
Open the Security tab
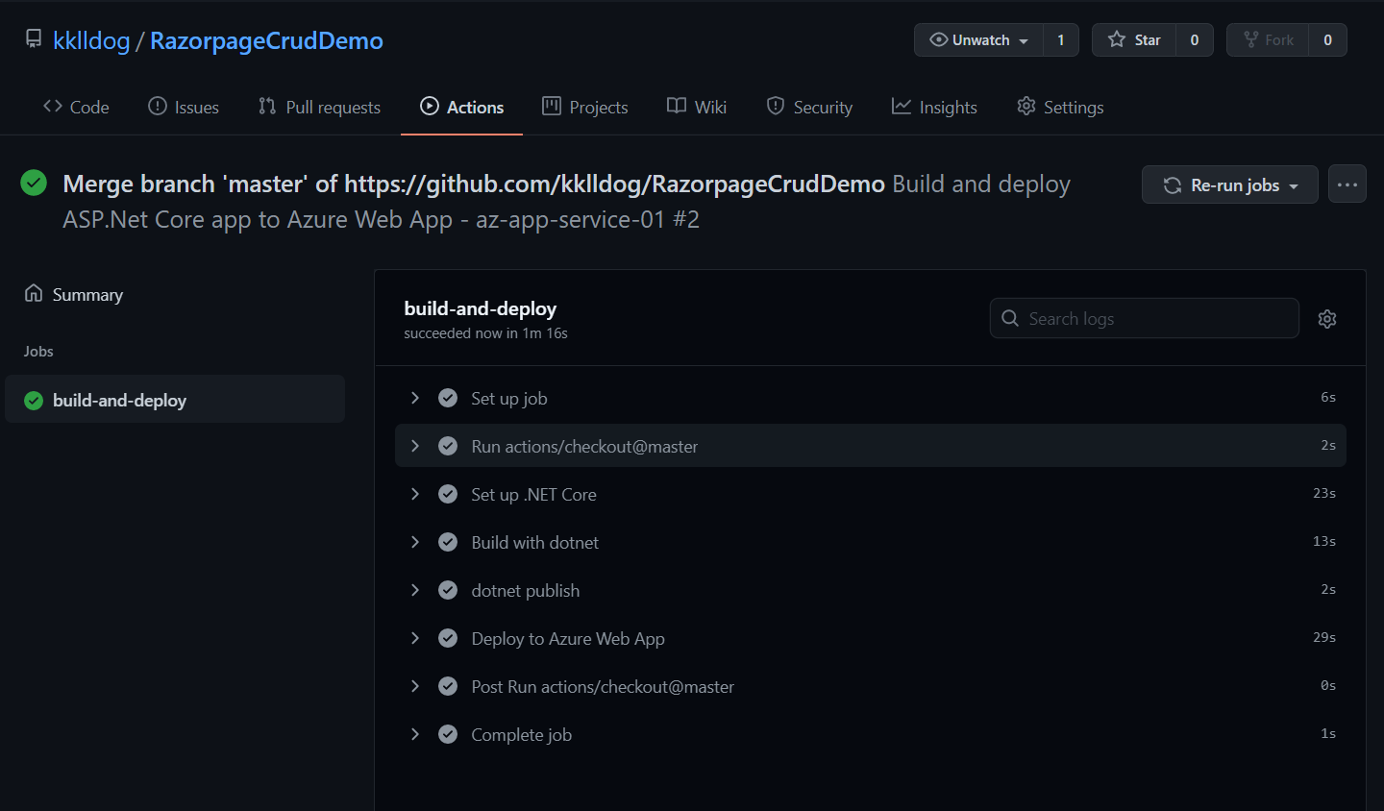pos(809,107)
